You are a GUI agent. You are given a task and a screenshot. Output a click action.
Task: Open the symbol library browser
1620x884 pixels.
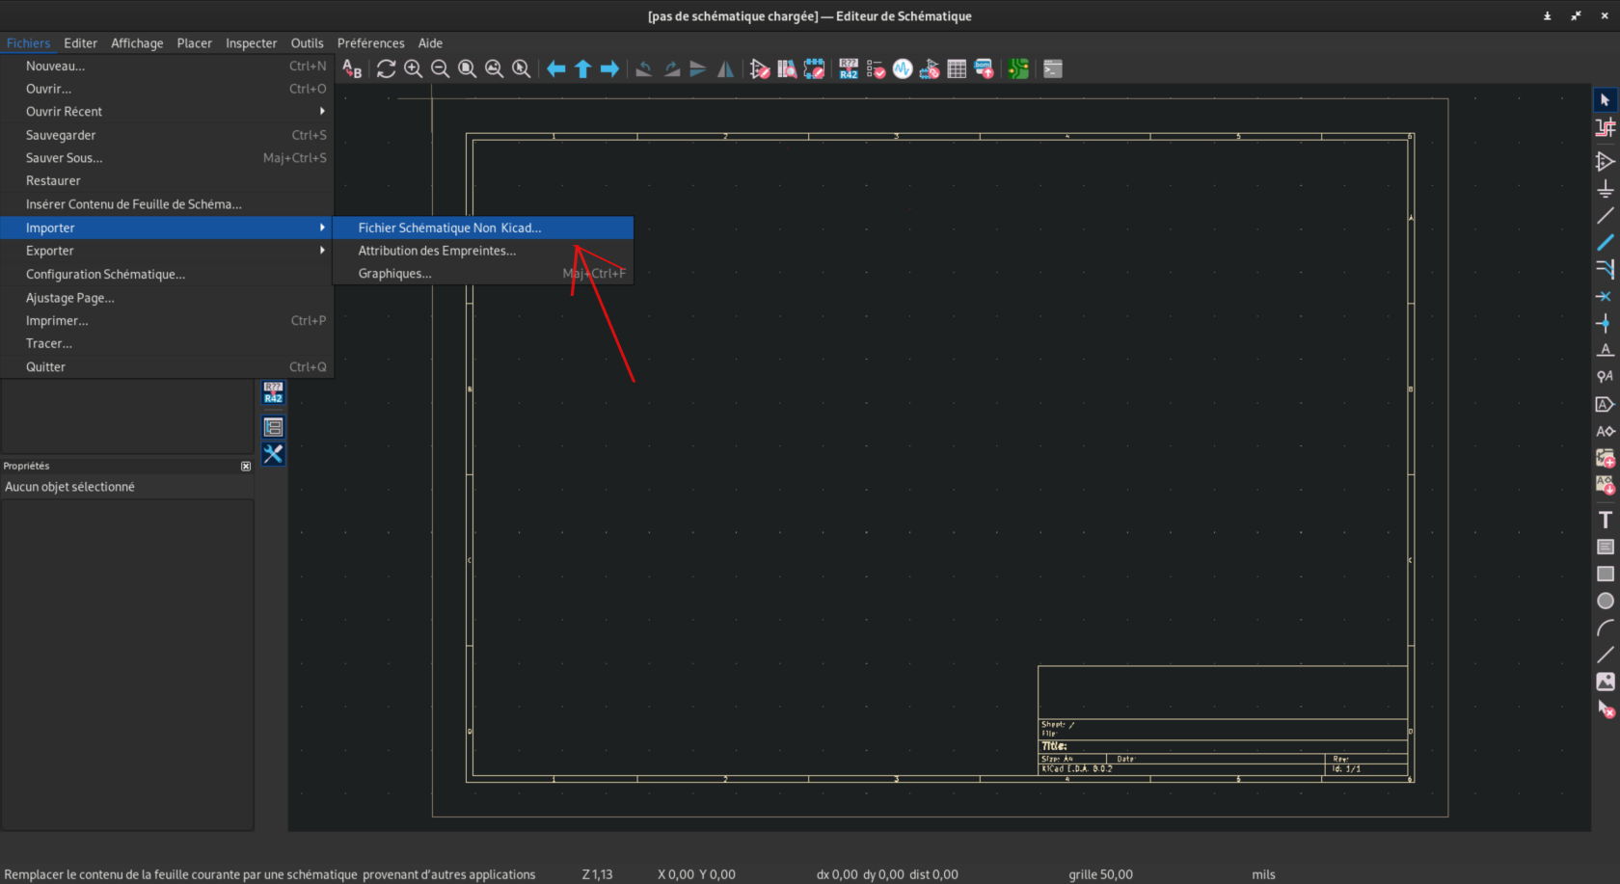pos(787,69)
